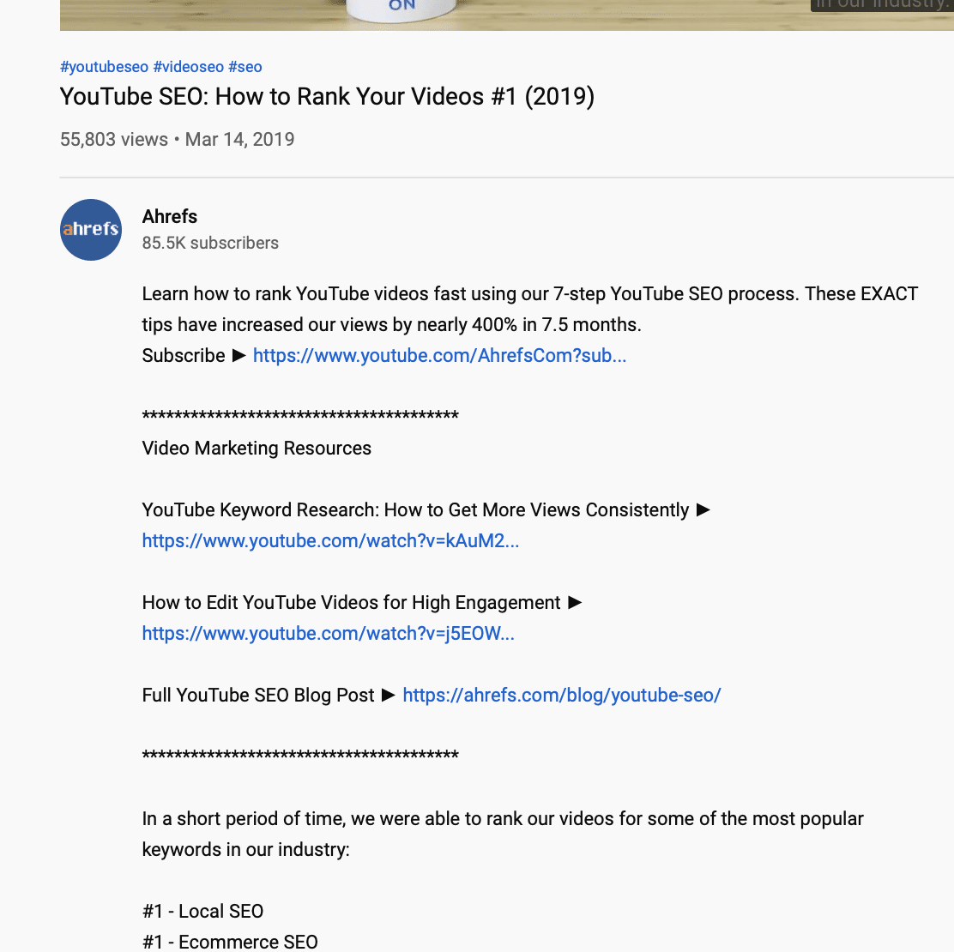The height and width of the screenshot is (952, 954).
Task: Click the 'Subscribe' label in description
Action: (184, 355)
